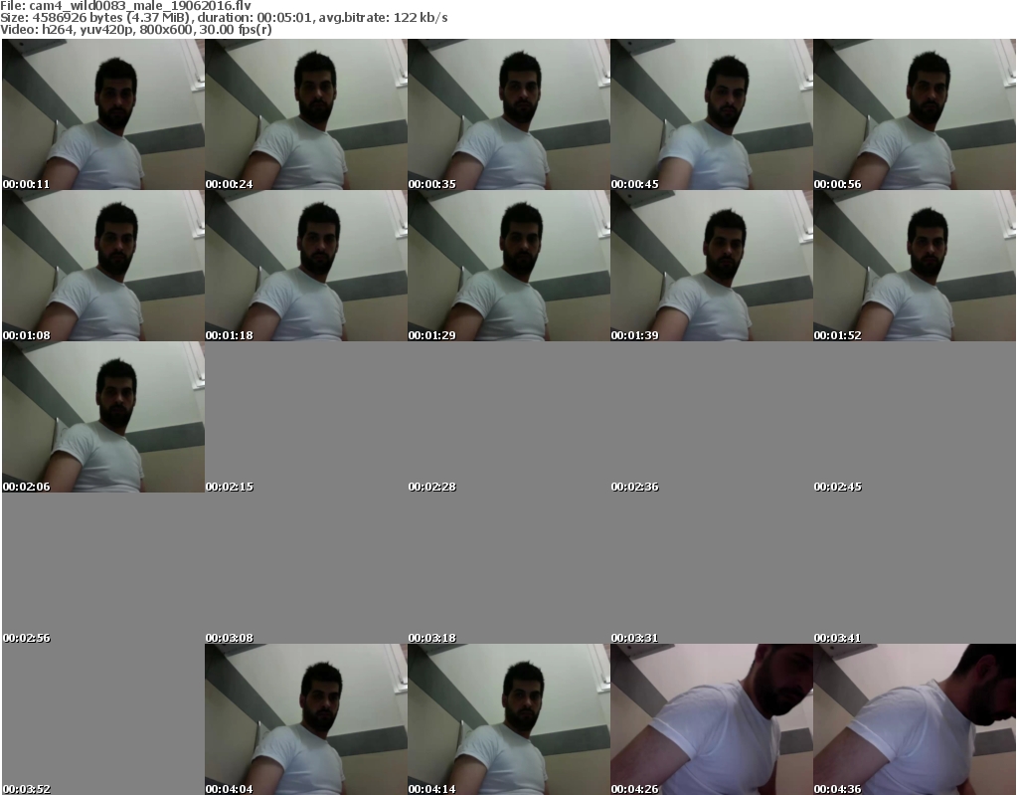Select the thumbnail stamped 00:00:35

(509, 114)
